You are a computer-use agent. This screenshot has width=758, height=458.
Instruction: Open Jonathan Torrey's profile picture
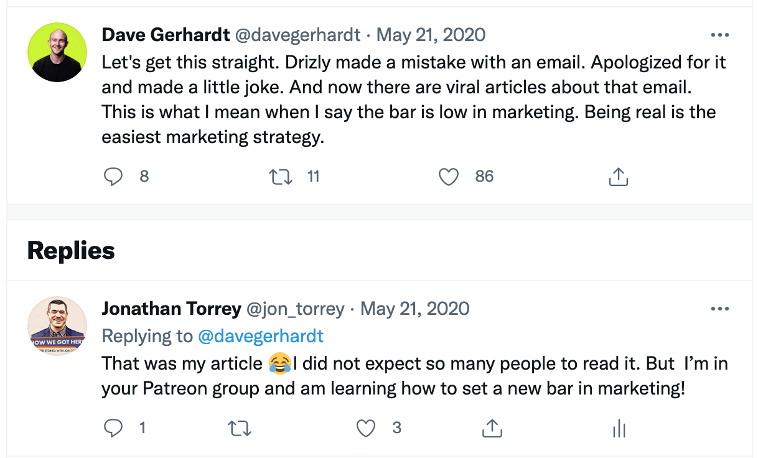(57, 326)
